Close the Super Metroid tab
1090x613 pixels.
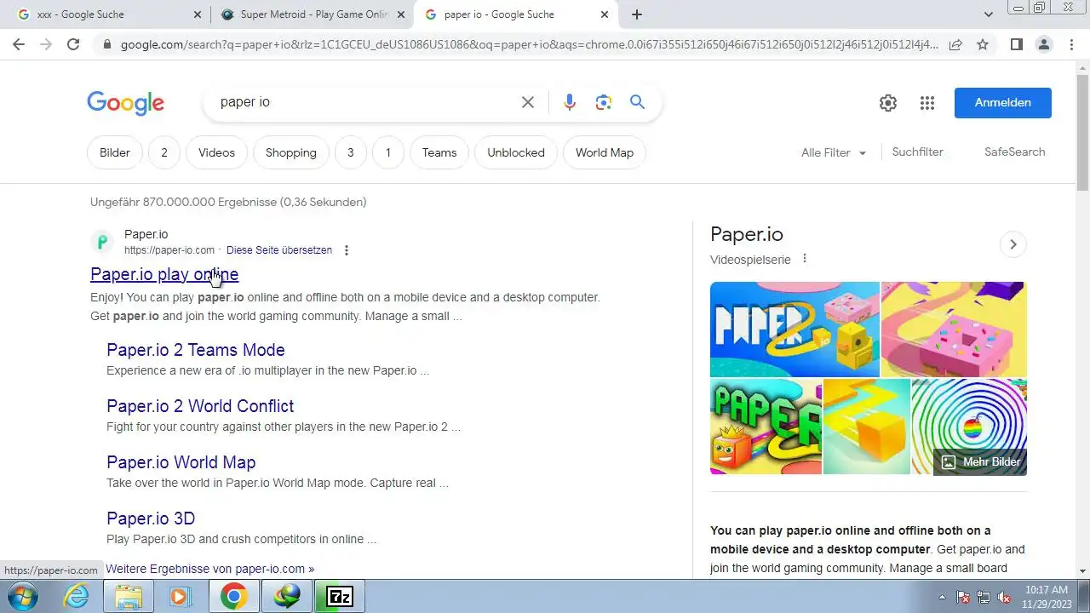(401, 14)
